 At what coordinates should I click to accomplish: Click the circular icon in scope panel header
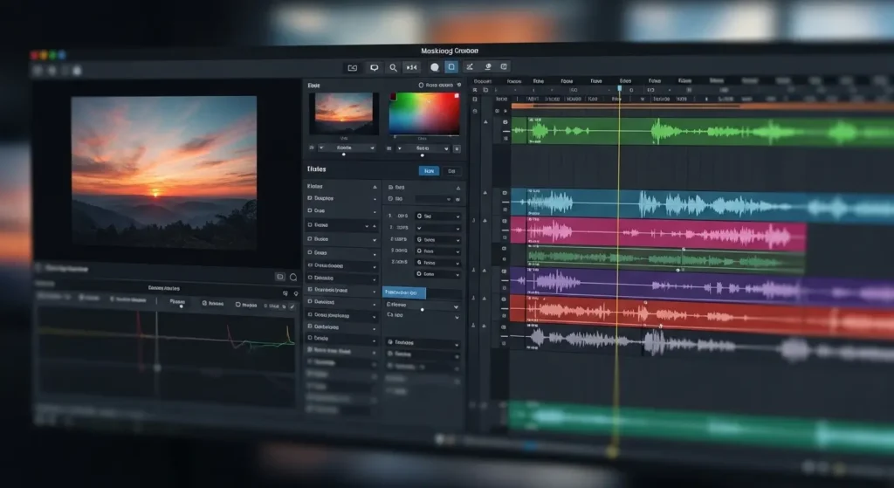[x=293, y=277]
